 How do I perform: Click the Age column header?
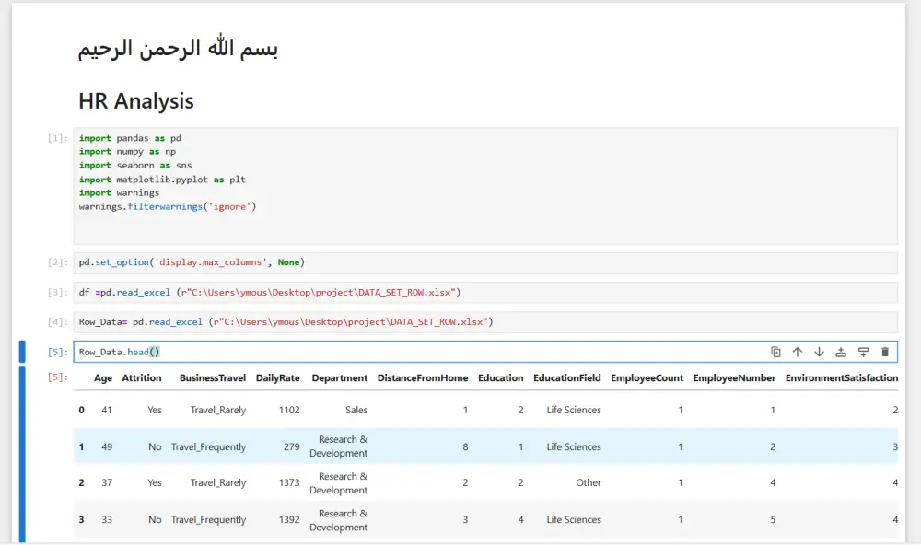tap(103, 378)
